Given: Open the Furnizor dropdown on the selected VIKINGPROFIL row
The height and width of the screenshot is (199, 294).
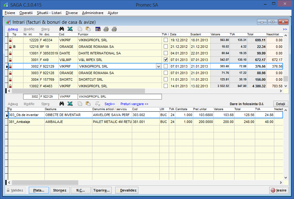Looking at the screenshot, I should (158, 66).
